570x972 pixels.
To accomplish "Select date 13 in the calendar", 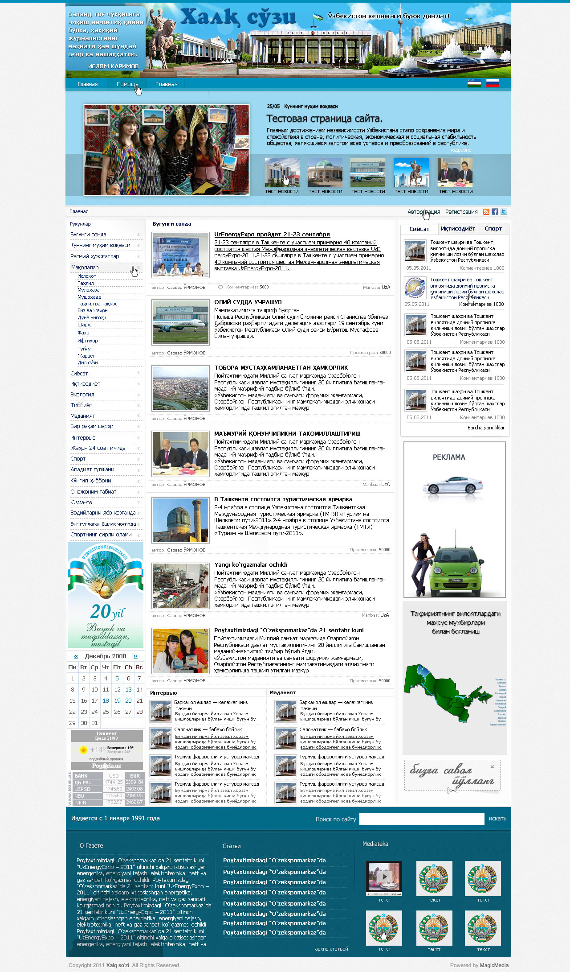I will point(128,689).
